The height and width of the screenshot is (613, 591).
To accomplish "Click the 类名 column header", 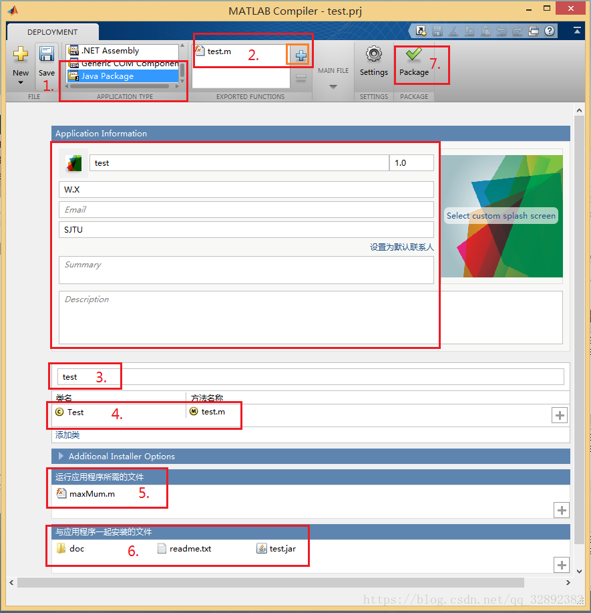I will (x=63, y=398).
